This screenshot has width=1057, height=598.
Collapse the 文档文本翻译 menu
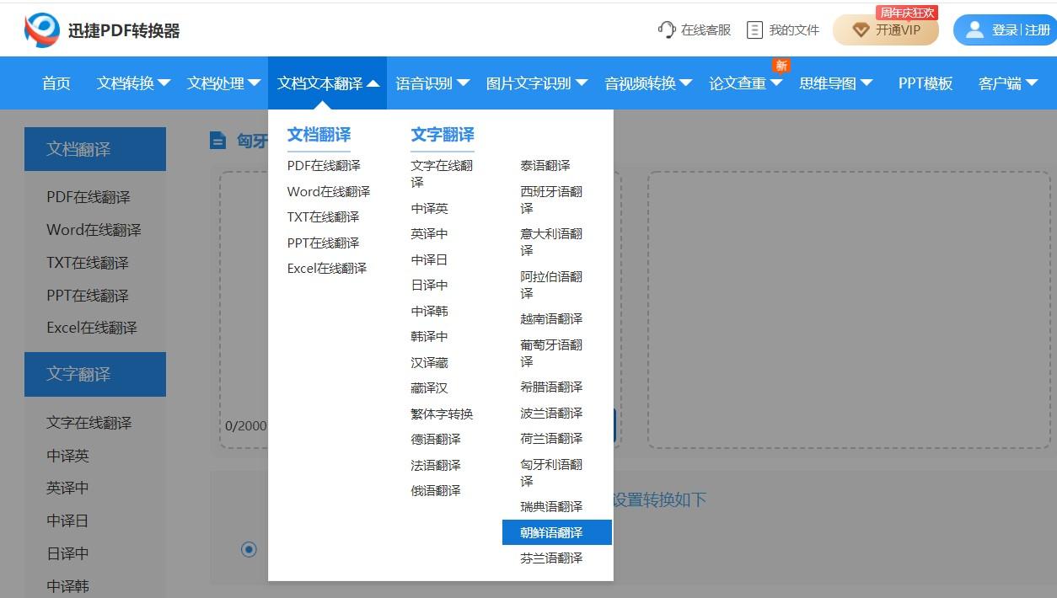(x=328, y=83)
